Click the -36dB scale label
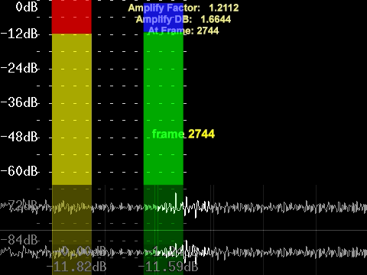Screen dimensions: 367x275 click(19, 102)
